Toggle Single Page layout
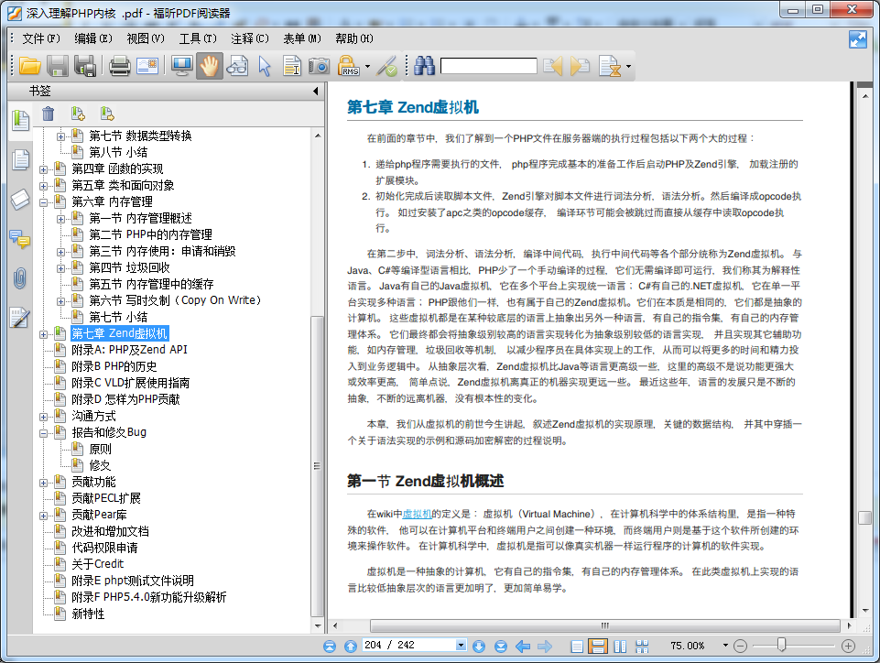 point(577,647)
